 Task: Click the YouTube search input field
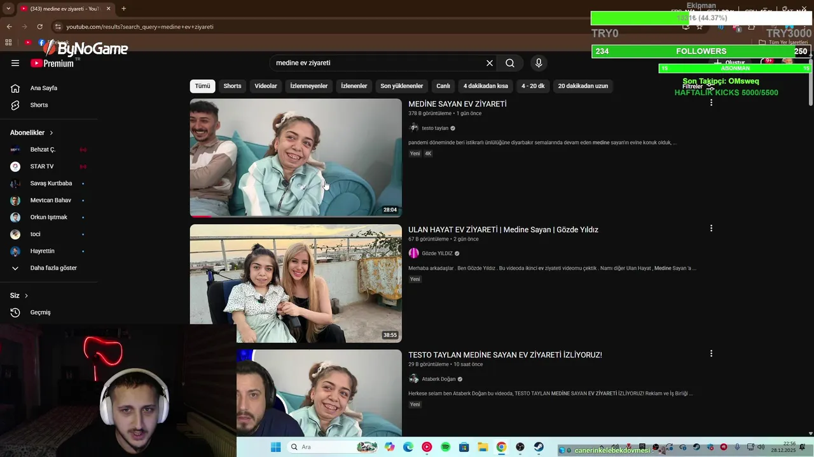(x=378, y=63)
